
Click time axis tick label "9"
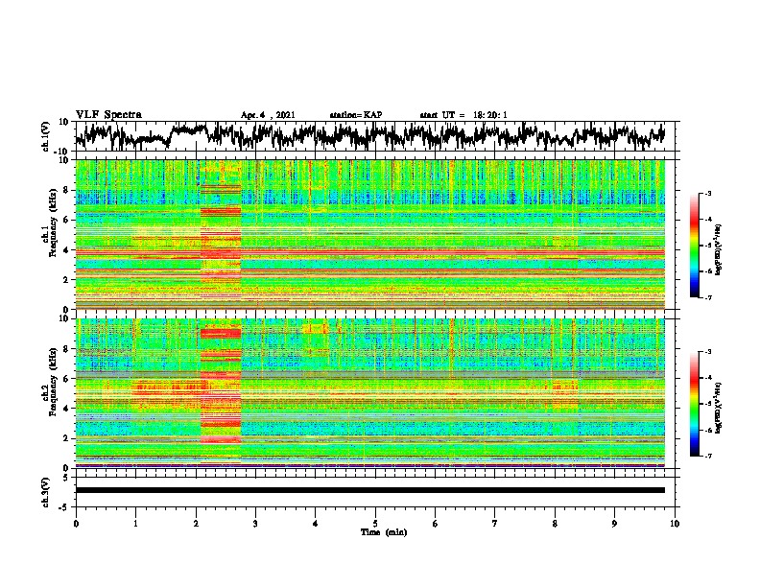click(x=615, y=524)
